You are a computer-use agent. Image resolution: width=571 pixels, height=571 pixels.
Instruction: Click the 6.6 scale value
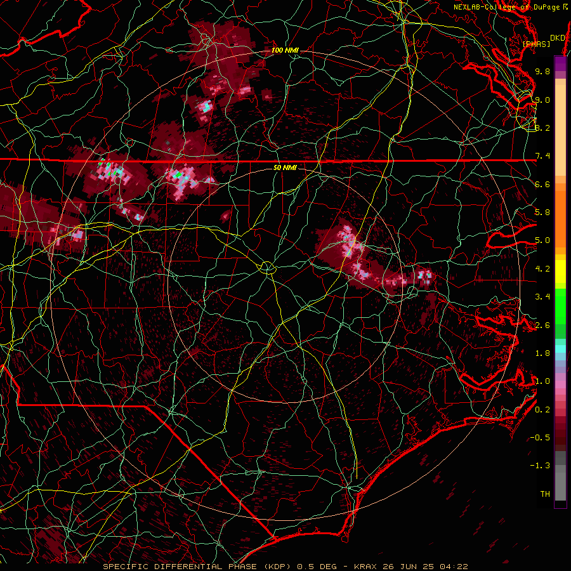542,184
